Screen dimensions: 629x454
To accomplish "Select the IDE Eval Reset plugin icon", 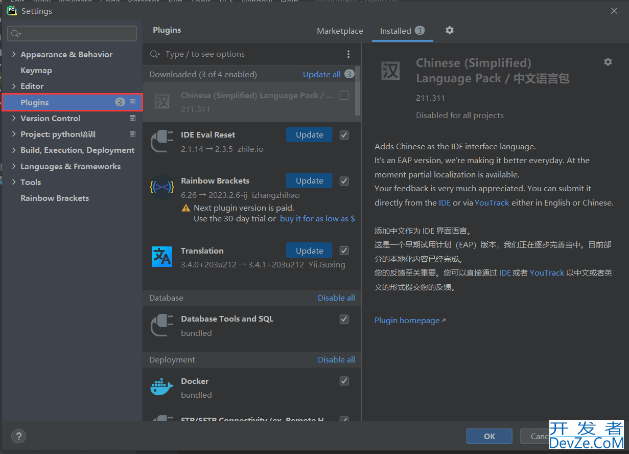I will (162, 142).
